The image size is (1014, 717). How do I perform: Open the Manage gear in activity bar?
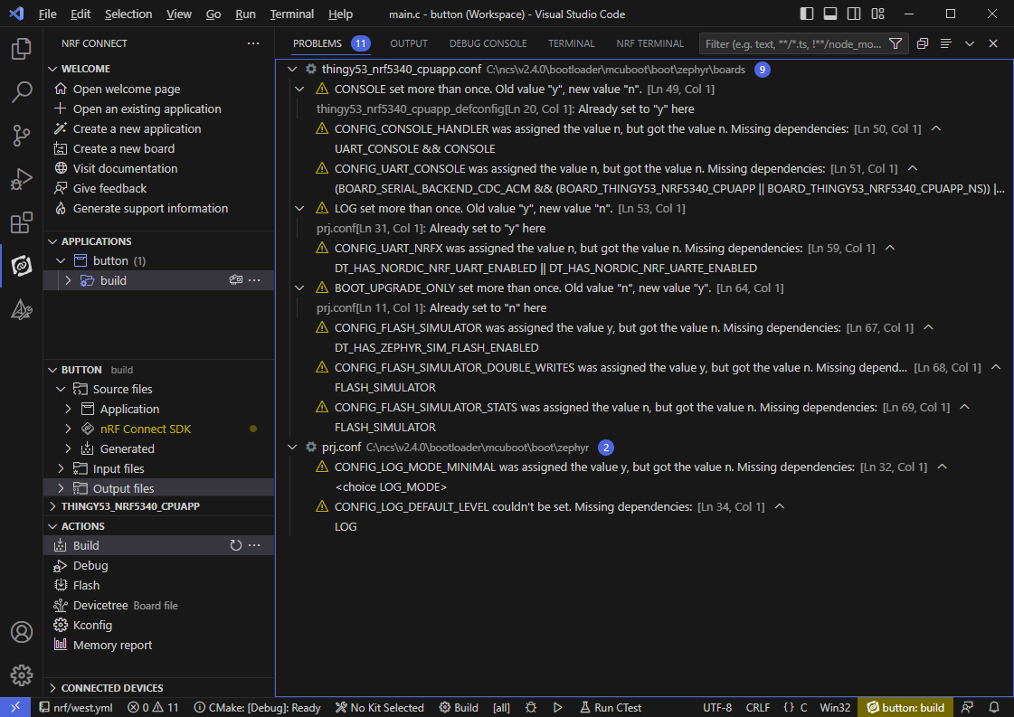point(22,675)
